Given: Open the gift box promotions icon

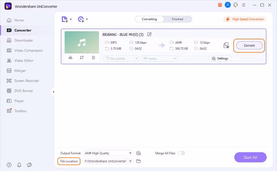Looking at the screenshot, I should [220, 5].
